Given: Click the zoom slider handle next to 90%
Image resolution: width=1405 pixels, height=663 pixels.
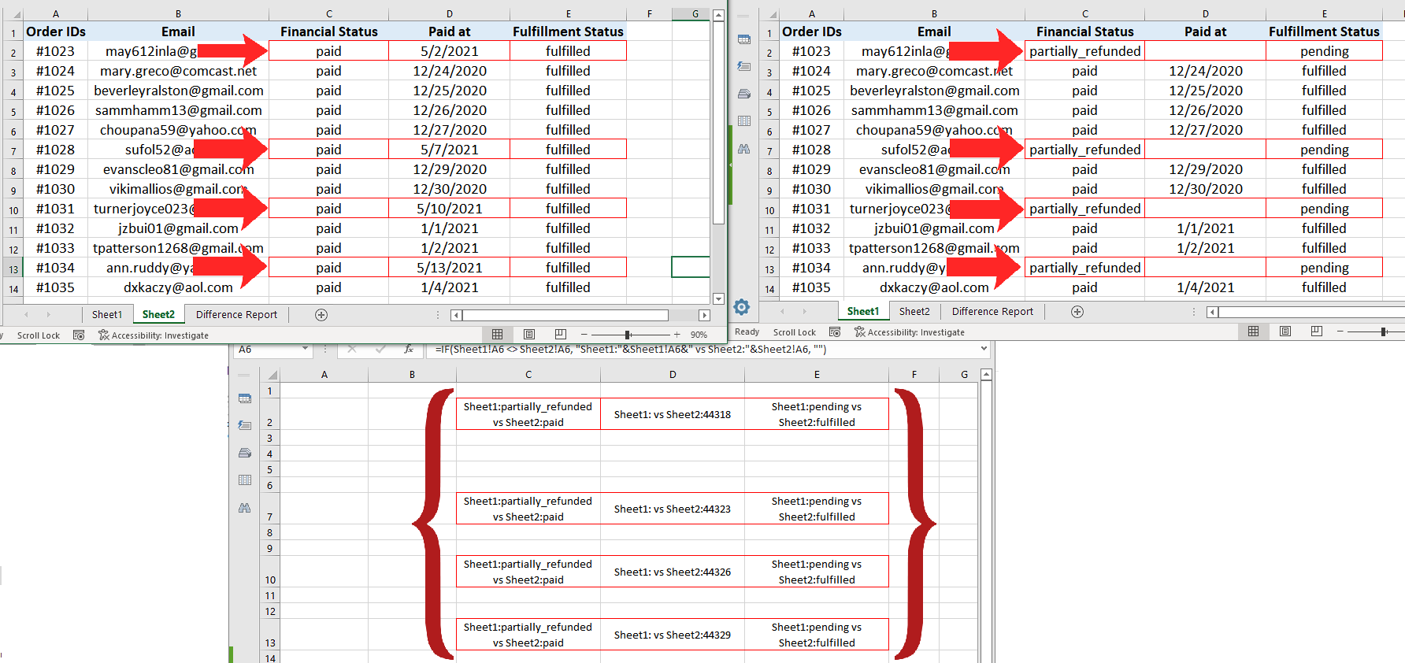Looking at the screenshot, I should point(628,335).
